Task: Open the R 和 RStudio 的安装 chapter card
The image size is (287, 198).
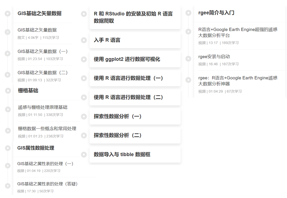Action: pyautogui.click(x=135, y=17)
